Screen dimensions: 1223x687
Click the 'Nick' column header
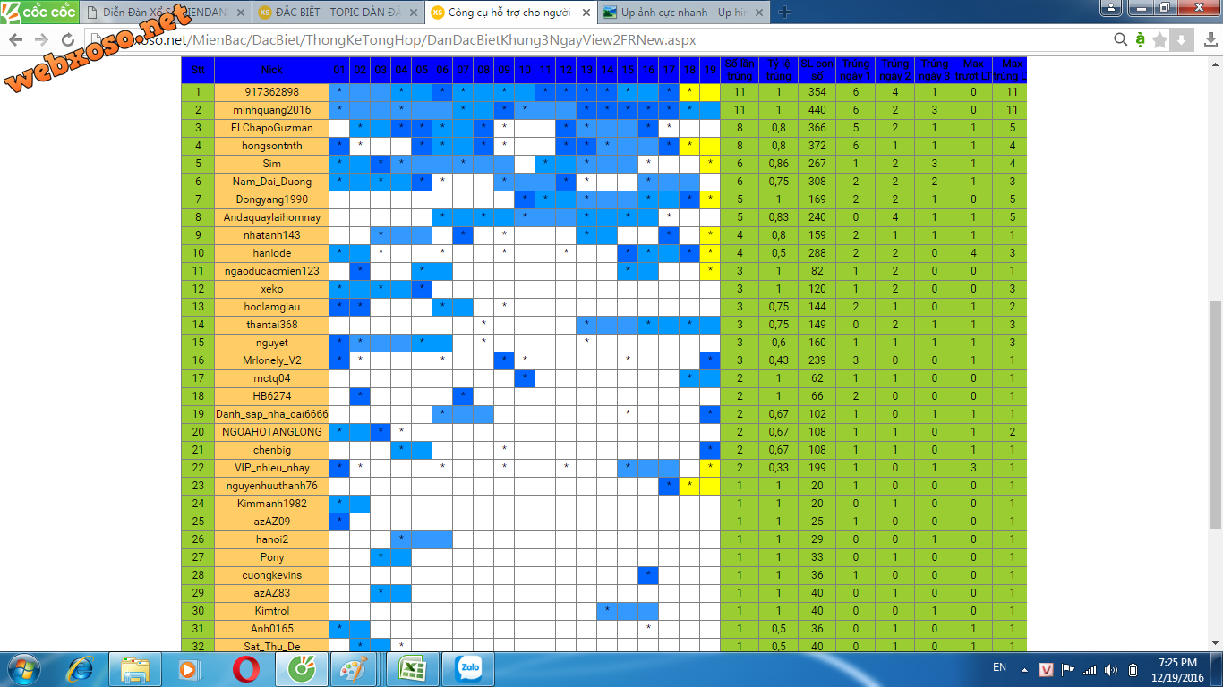coord(271,70)
